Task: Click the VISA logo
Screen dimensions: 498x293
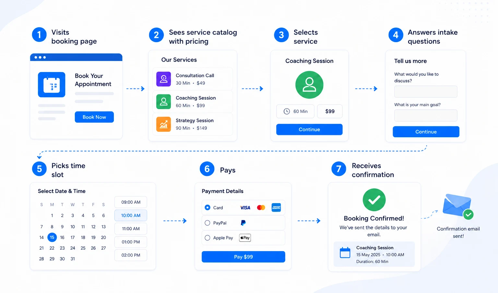Action: coord(245,208)
